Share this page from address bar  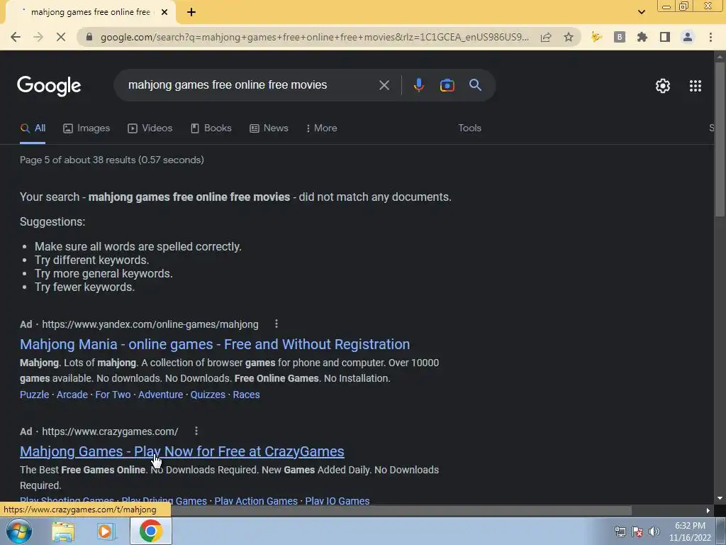tap(546, 37)
